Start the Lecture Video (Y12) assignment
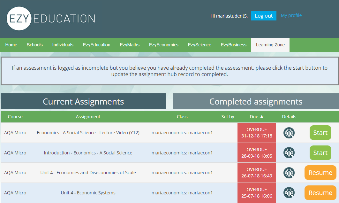 320,133
